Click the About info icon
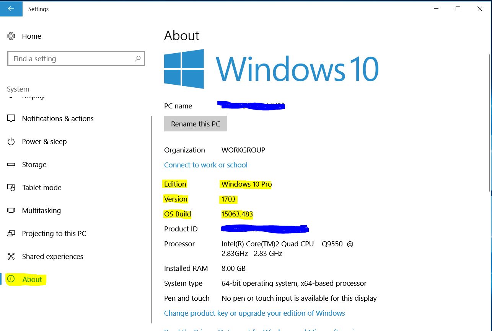 coord(11,279)
